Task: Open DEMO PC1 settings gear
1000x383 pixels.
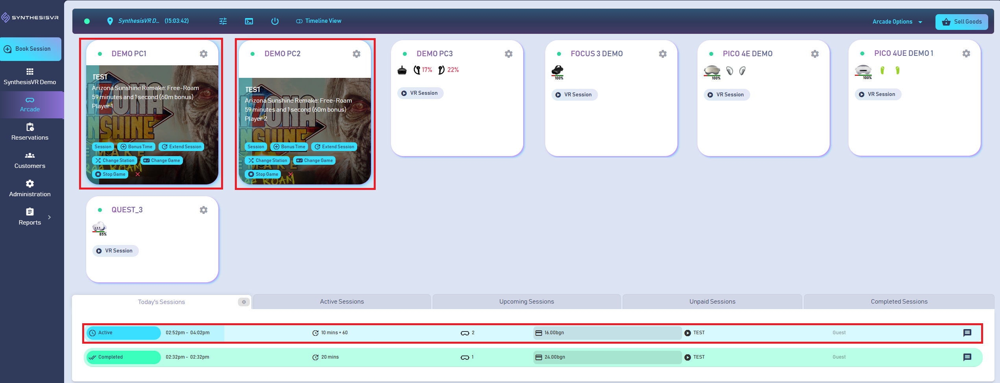Action: [x=203, y=54]
